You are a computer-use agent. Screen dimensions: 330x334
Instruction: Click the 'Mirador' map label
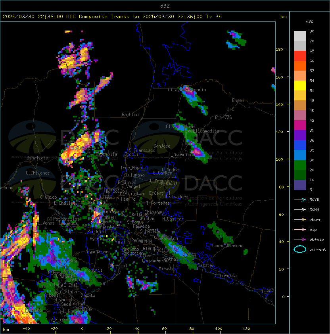tap(167, 269)
